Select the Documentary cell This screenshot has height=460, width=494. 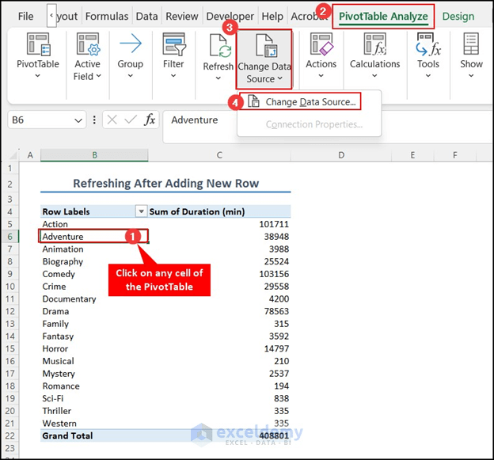click(94, 298)
